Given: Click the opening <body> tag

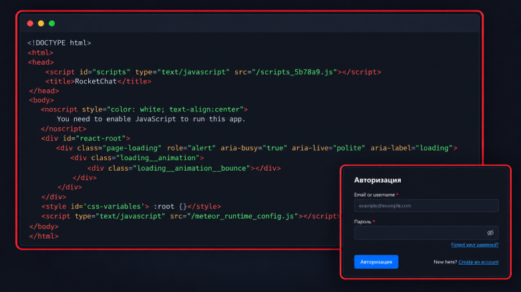Looking at the screenshot, I should 41,100.
